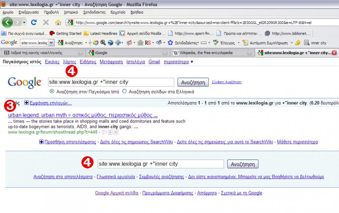Open the Πρώτοι και αήττητοι bookmark

pyautogui.click(x=239, y=34)
